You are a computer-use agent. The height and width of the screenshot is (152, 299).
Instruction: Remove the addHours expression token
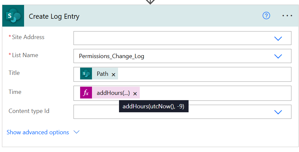(x=135, y=94)
